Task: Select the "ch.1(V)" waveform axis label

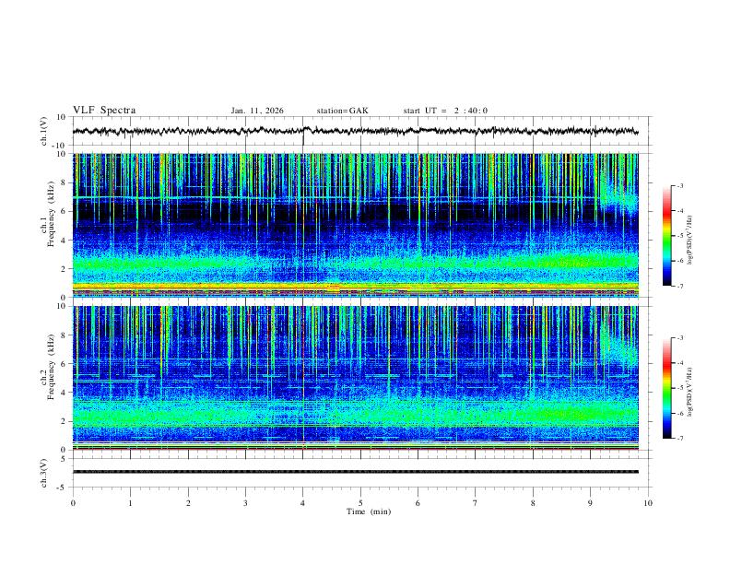Action: click(44, 131)
